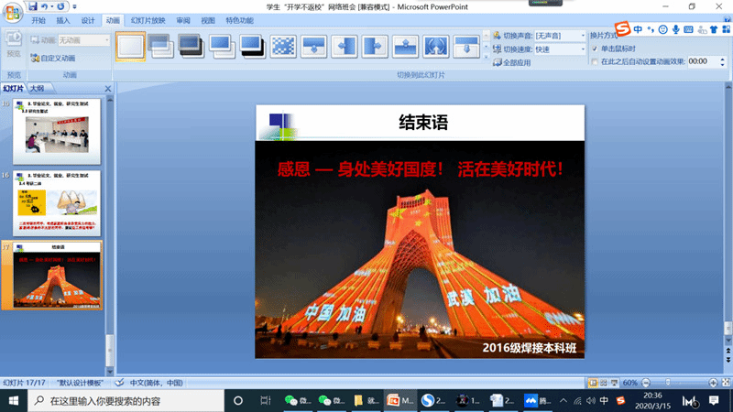Enable automatic advance after time checkbox

pos(594,61)
